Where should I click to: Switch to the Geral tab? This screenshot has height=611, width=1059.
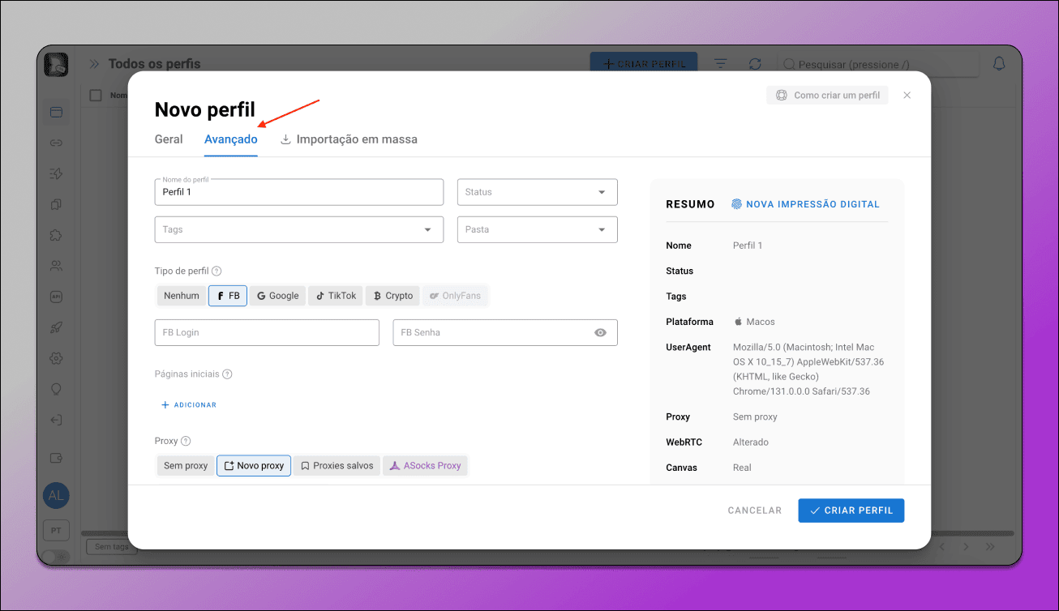(169, 139)
